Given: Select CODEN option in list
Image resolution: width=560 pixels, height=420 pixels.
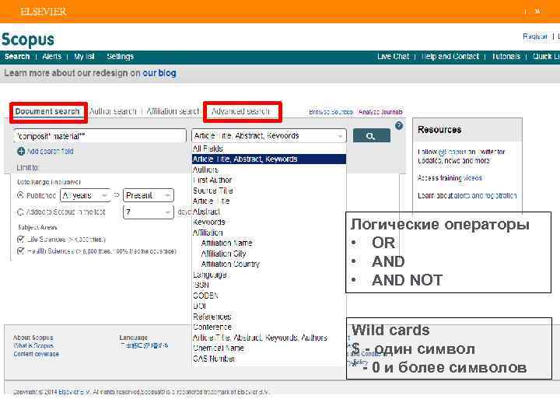Looking at the screenshot, I should [x=205, y=296].
